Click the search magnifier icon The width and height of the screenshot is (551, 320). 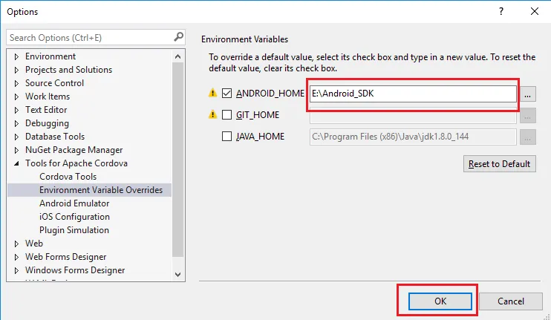[x=178, y=37]
